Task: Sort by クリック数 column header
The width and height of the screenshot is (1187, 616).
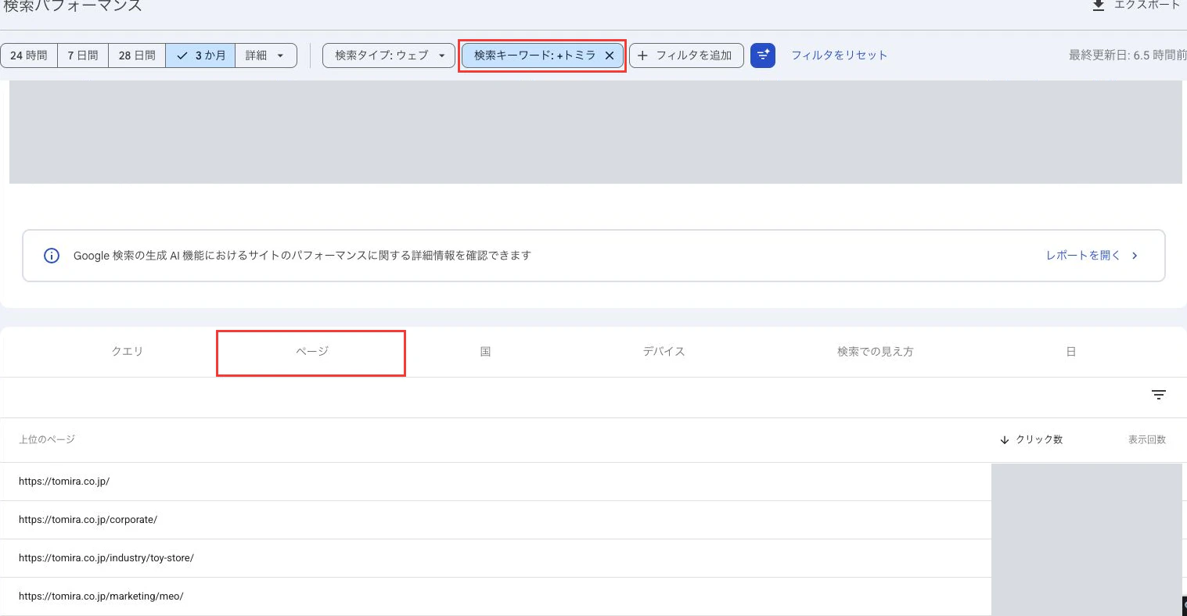Action: click(1031, 440)
